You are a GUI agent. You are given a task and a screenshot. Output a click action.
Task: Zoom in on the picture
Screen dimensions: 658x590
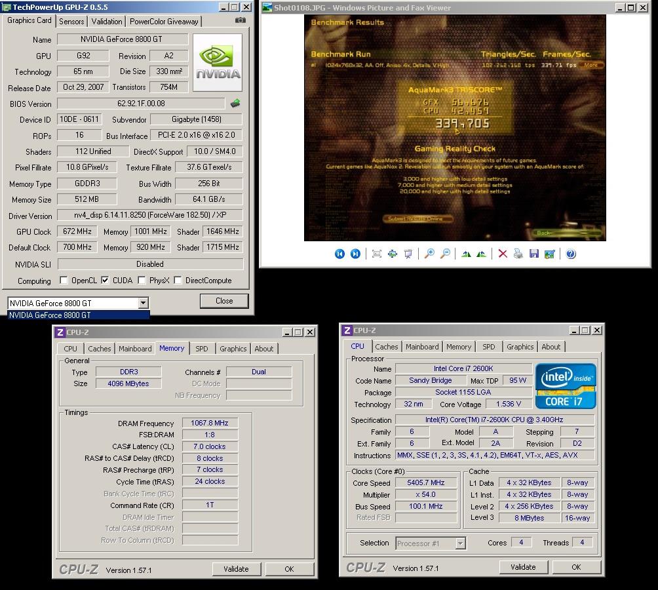coord(429,254)
